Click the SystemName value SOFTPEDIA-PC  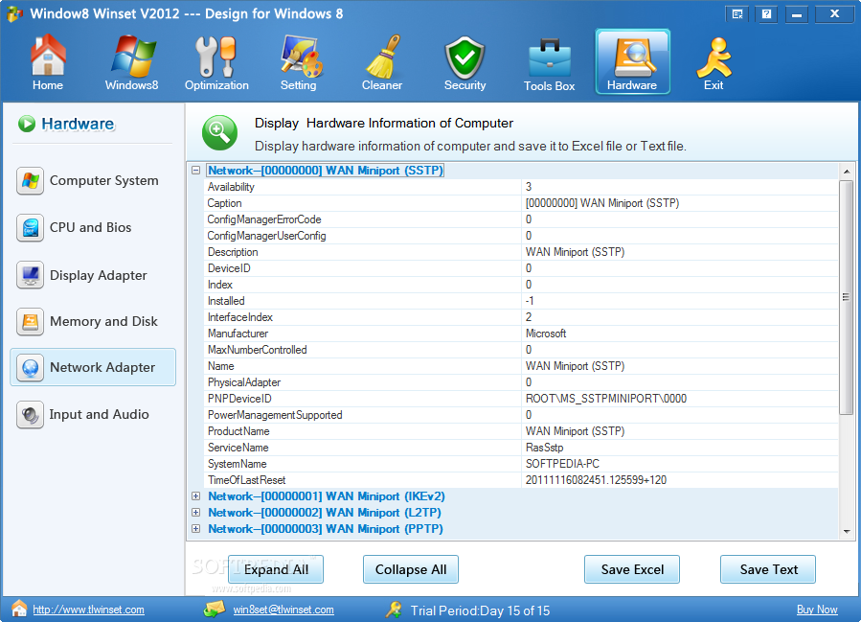click(x=562, y=464)
